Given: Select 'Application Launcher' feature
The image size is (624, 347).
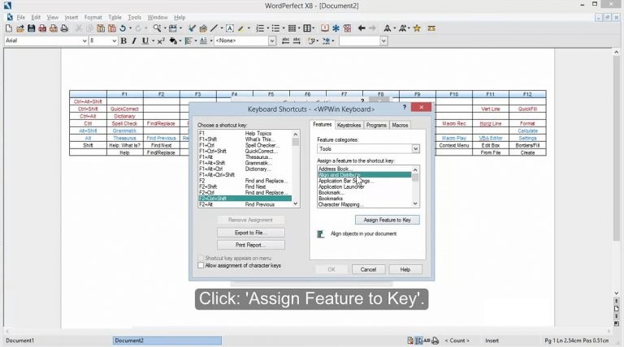Looking at the screenshot, I should [x=365, y=186].
